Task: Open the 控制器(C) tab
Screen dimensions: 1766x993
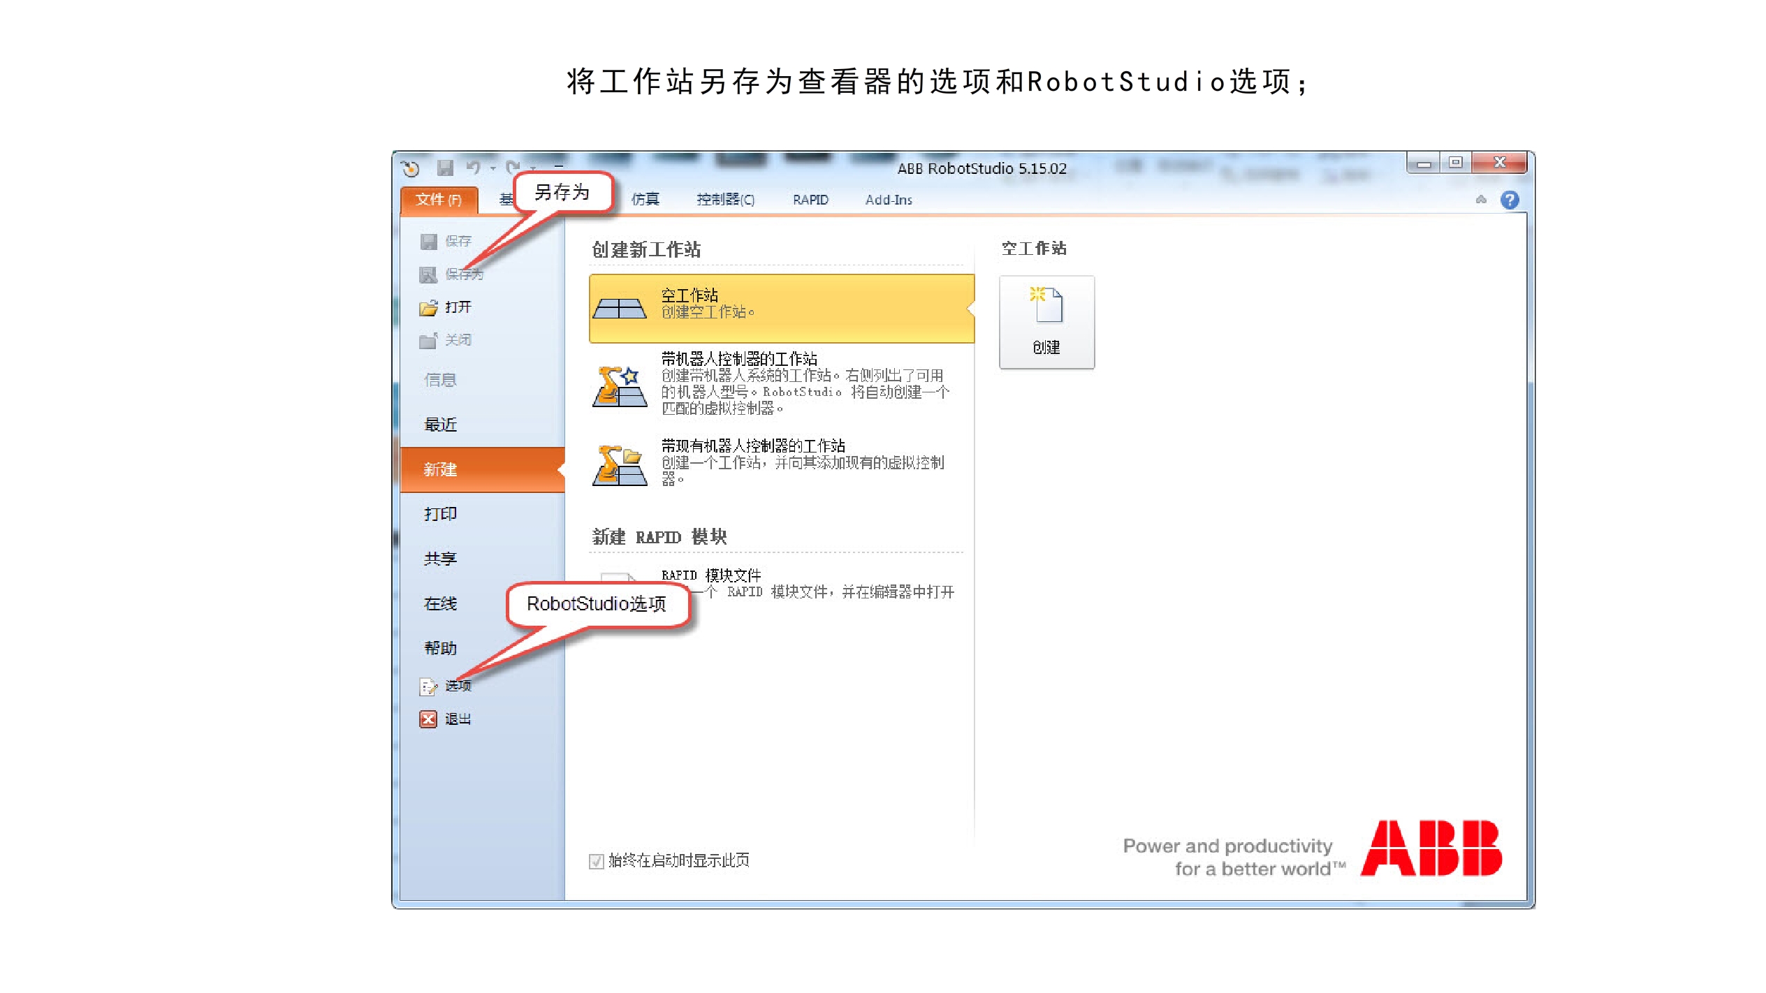Action: (x=725, y=200)
